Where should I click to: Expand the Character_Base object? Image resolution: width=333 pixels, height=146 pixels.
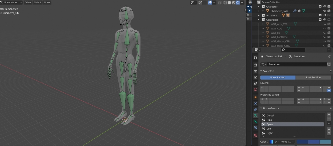coord(263,11)
